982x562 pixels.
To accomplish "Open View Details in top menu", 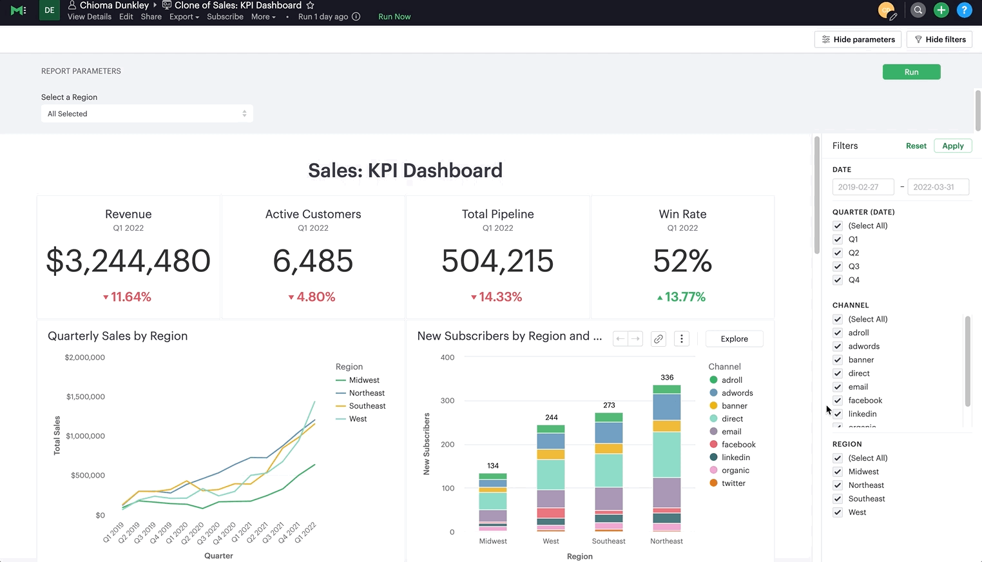I will [90, 17].
